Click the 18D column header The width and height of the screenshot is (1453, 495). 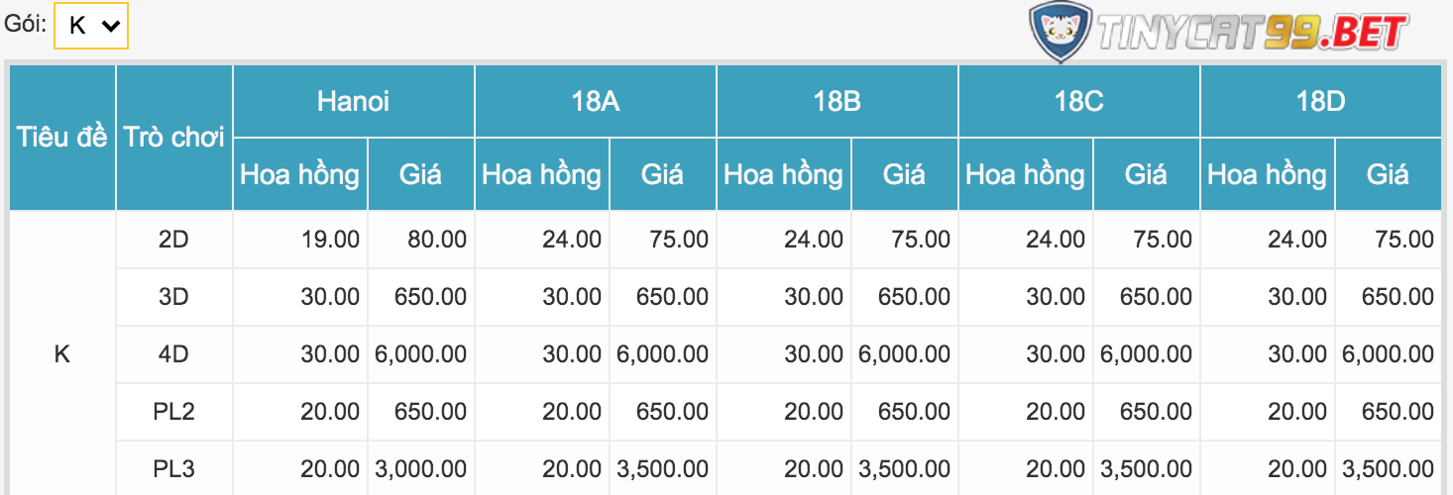(x=1320, y=101)
